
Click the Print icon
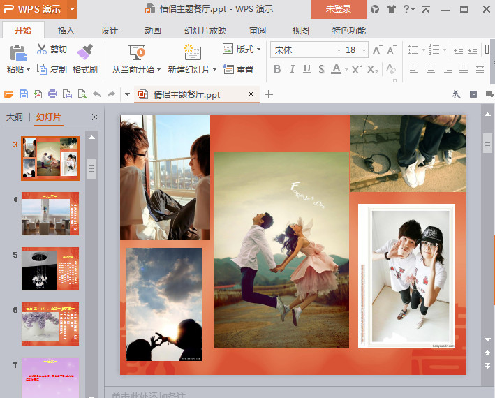tap(52, 94)
